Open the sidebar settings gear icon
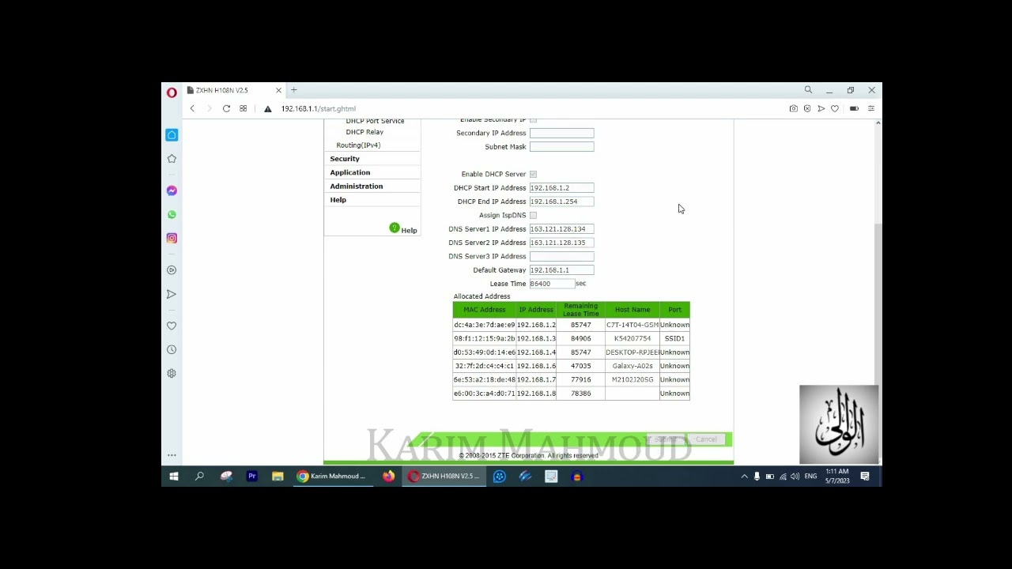The image size is (1012, 569). pos(172,373)
